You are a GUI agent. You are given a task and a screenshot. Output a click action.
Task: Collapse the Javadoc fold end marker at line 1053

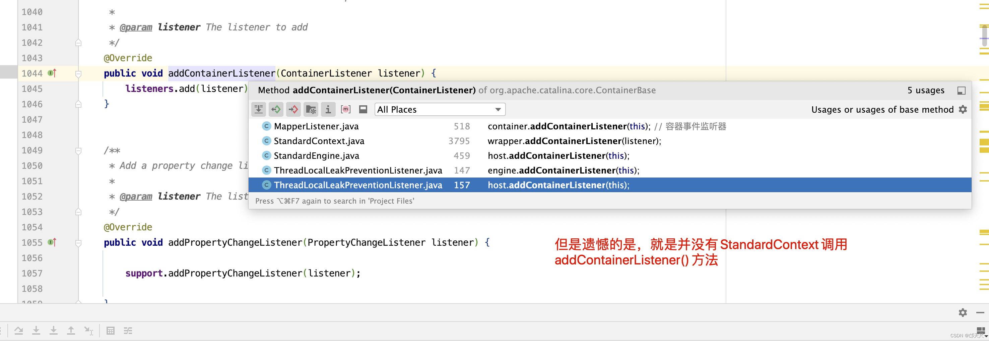click(78, 212)
